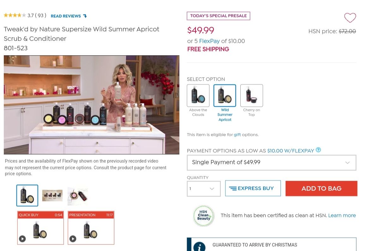This screenshot has width=379, height=251.
Task: Click the Express Buy button
Action: (253, 189)
